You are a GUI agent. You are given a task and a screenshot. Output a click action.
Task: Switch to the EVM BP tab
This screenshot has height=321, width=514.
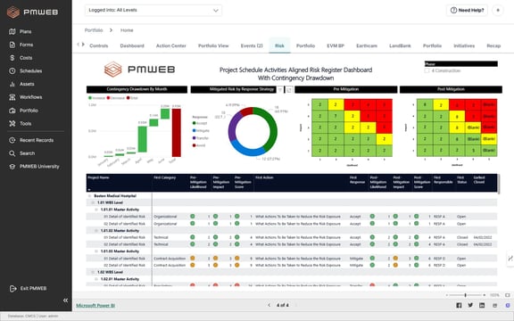336,45
